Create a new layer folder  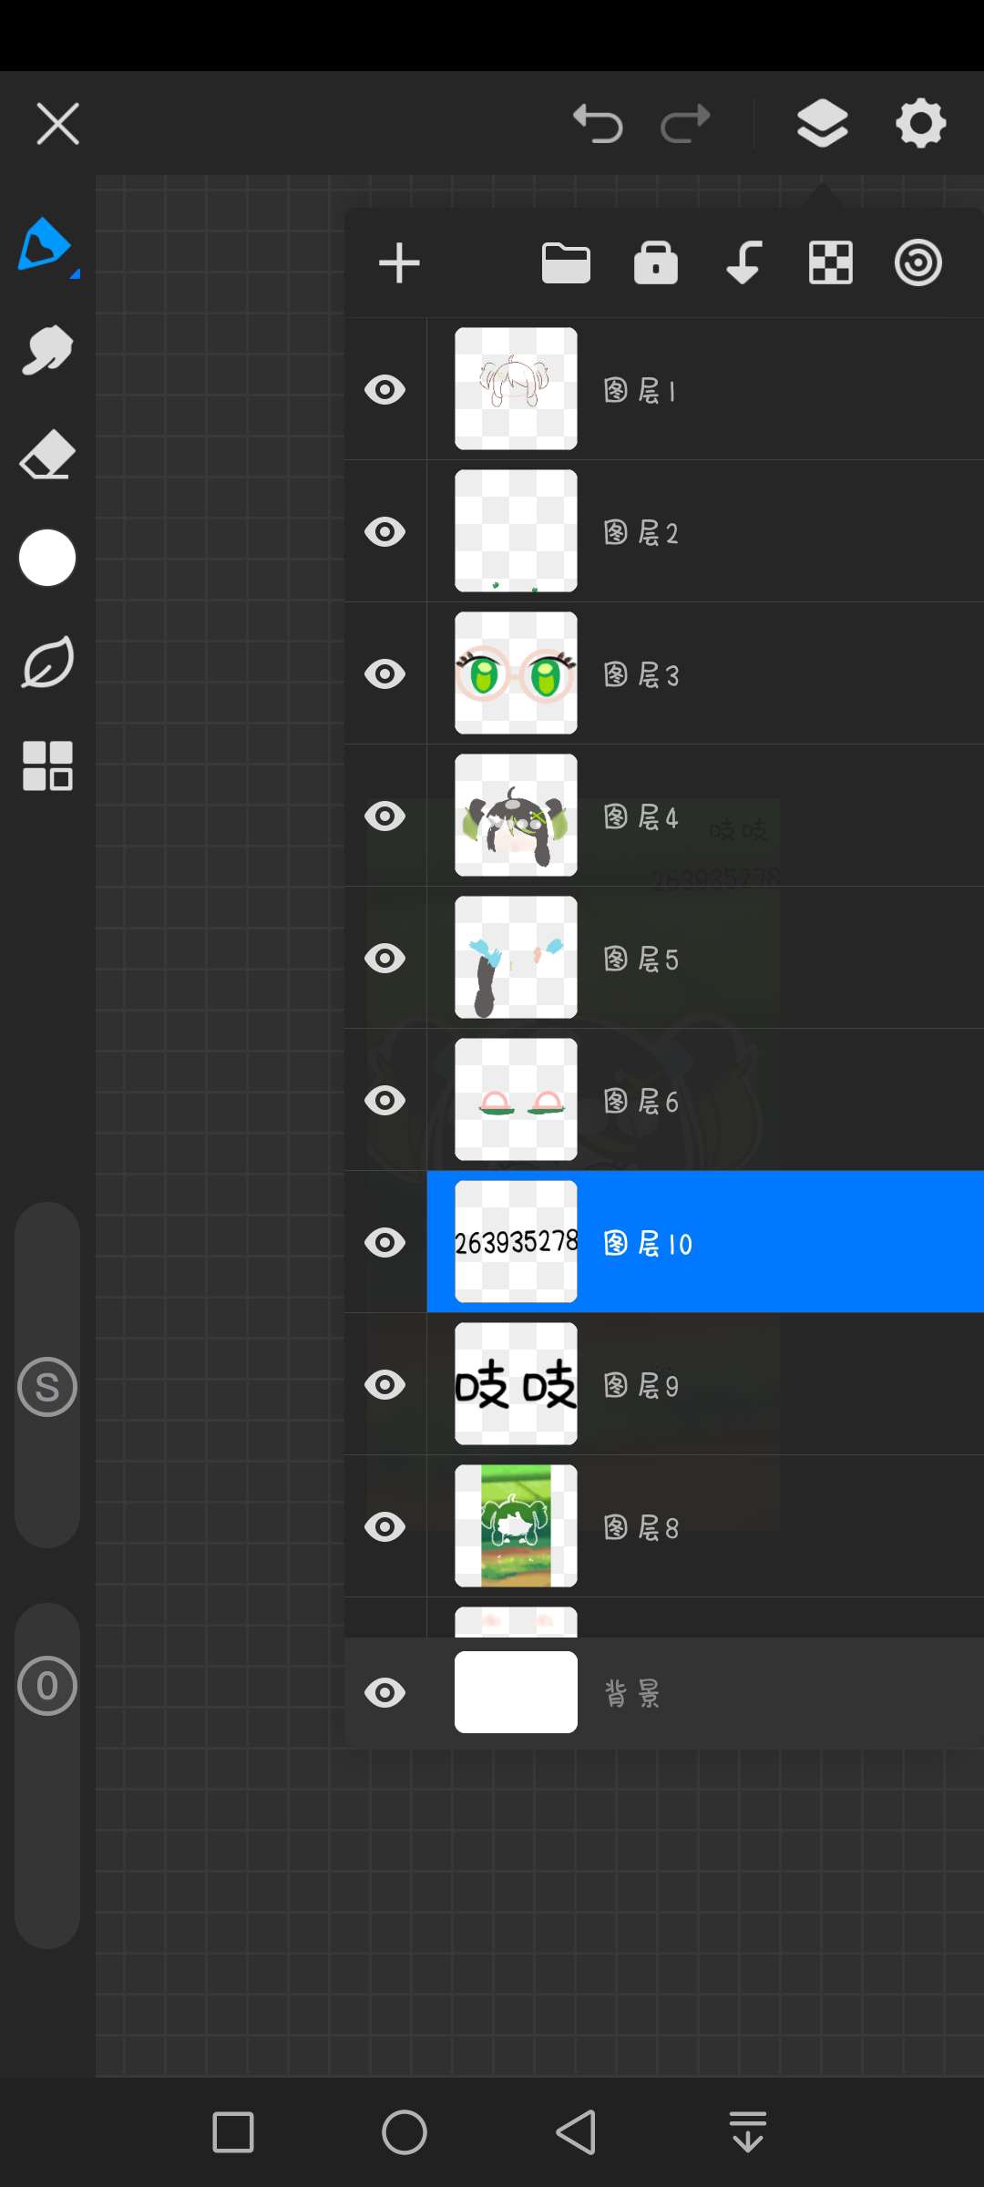click(x=566, y=263)
